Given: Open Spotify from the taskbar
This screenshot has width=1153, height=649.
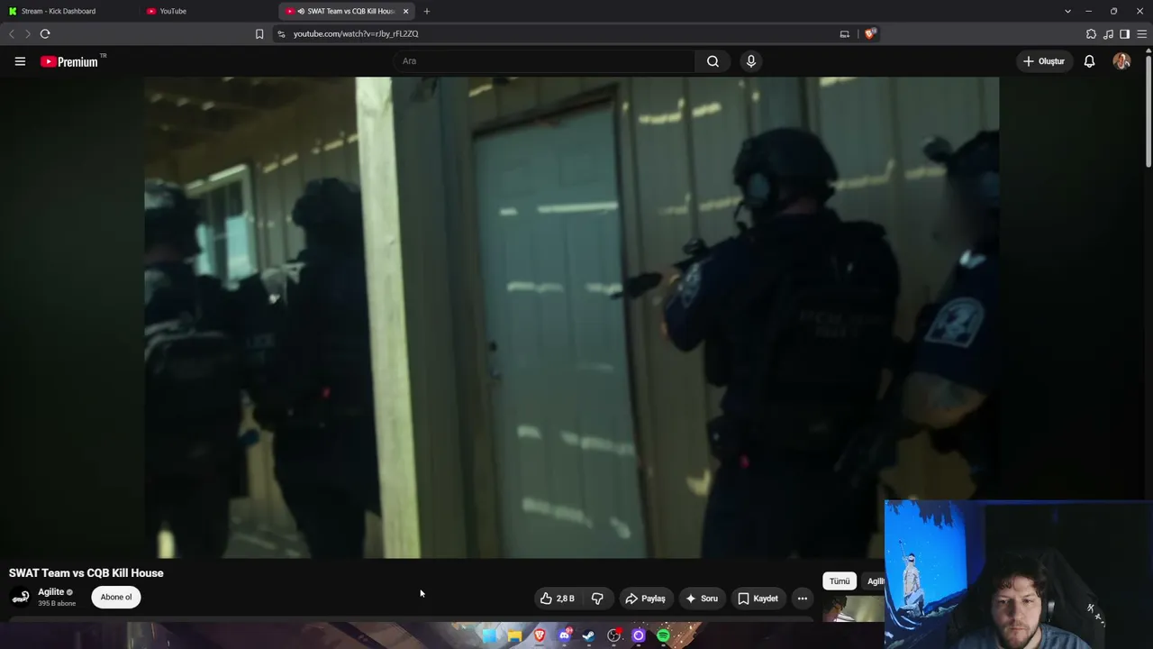Looking at the screenshot, I should 664,635.
